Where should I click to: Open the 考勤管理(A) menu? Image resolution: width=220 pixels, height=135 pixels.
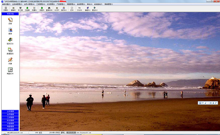pos(71,4)
